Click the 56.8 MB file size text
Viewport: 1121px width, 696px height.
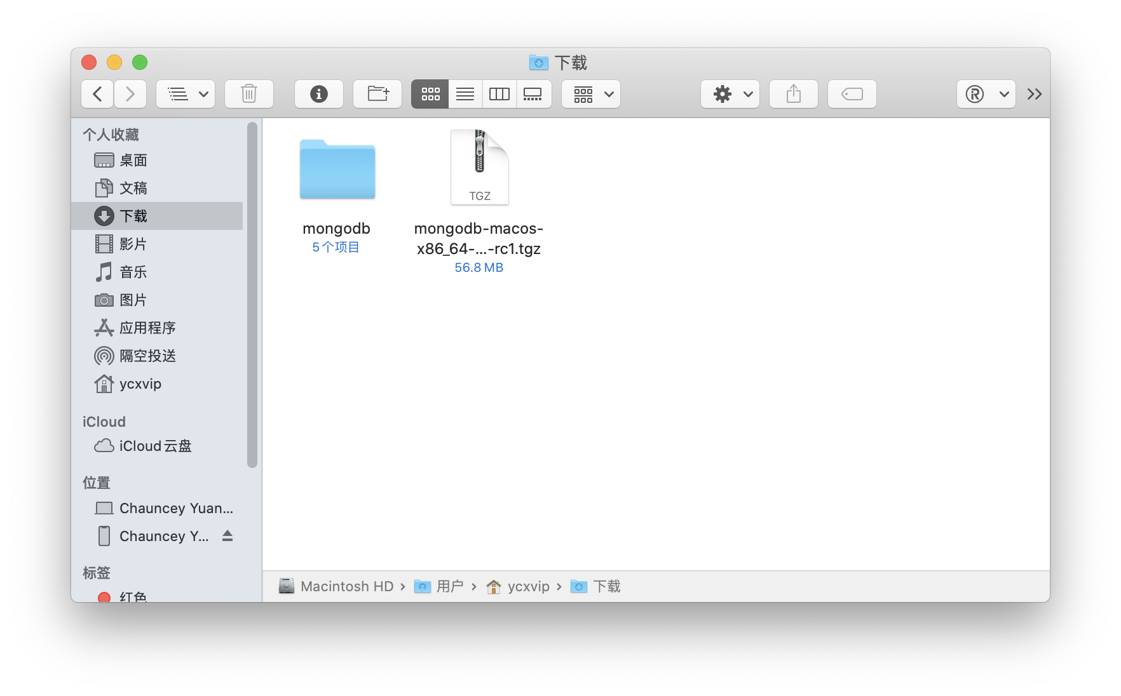(479, 267)
